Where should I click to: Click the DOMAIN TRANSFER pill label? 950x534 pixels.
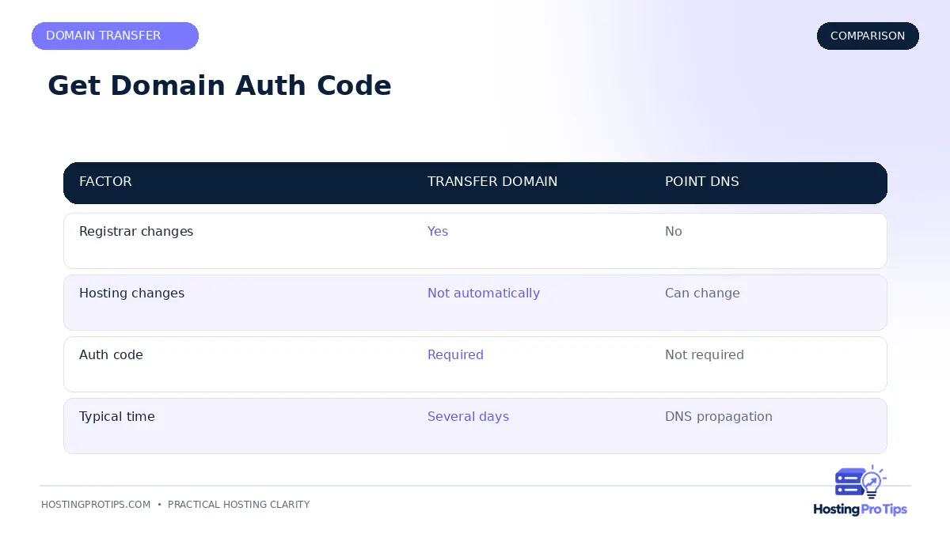click(115, 36)
